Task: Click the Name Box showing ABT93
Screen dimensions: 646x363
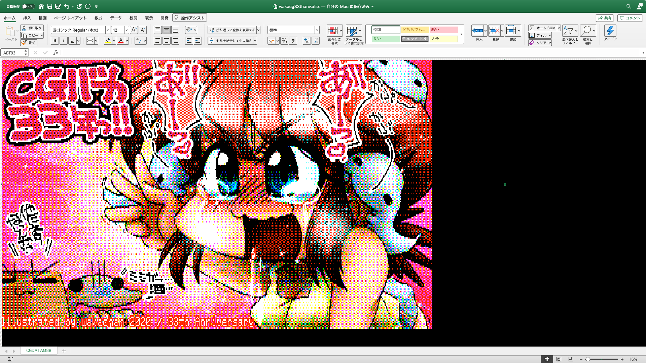Action: 12,53
